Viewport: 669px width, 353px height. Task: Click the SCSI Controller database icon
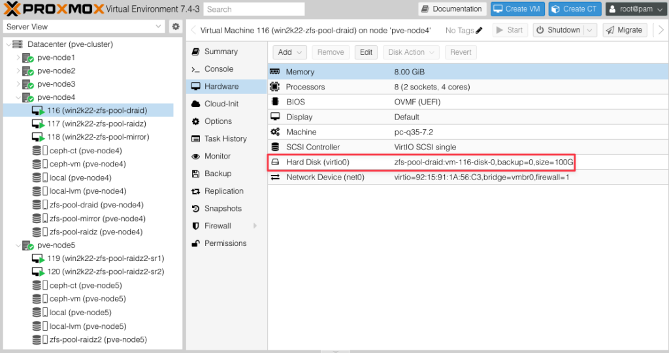pyautogui.click(x=275, y=147)
